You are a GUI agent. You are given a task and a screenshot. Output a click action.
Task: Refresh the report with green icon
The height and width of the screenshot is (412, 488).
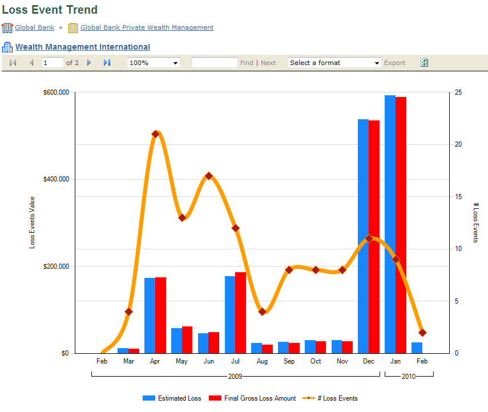click(x=424, y=63)
